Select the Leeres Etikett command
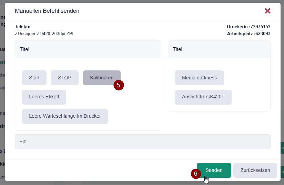The width and height of the screenshot is (284, 185). [44, 97]
